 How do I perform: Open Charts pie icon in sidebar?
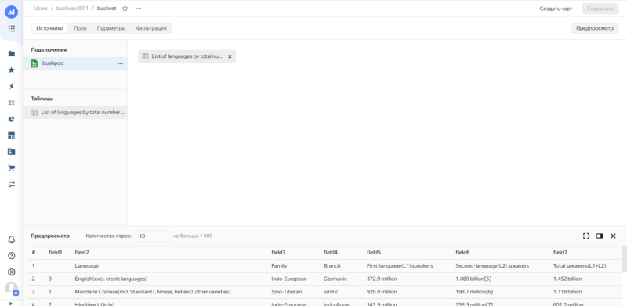[x=11, y=119]
